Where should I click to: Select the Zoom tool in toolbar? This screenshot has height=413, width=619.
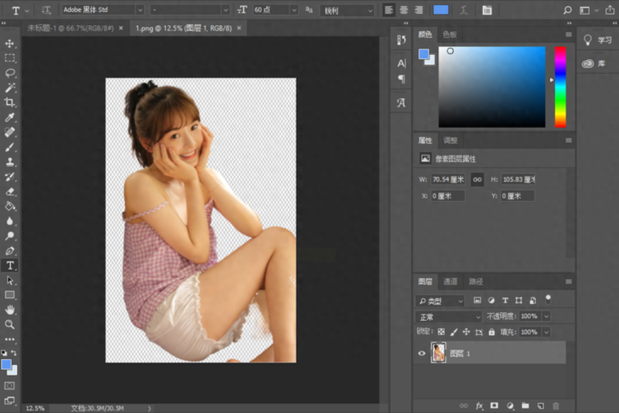point(10,324)
